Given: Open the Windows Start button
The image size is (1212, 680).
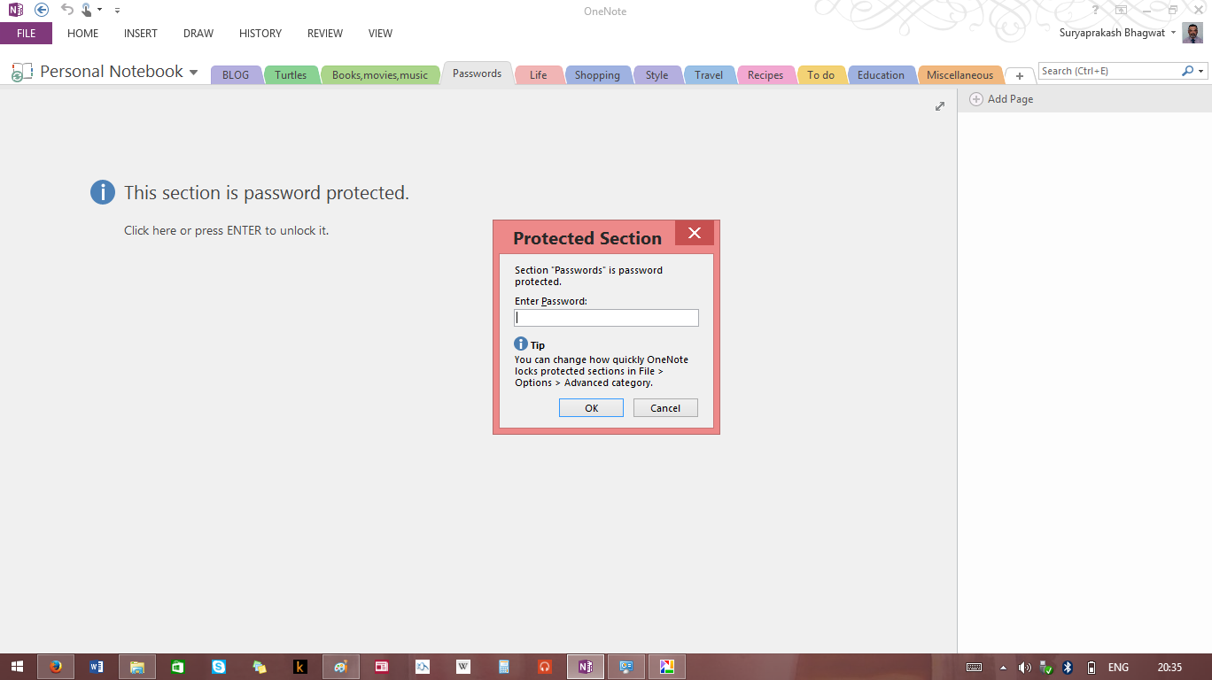Looking at the screenshot, I should (x=18, y=667).
